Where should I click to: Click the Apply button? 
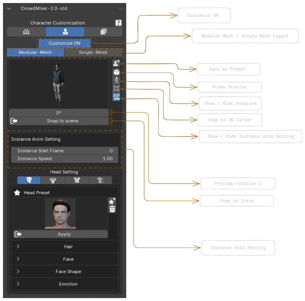pyautogui.click(x=60, y=234)
